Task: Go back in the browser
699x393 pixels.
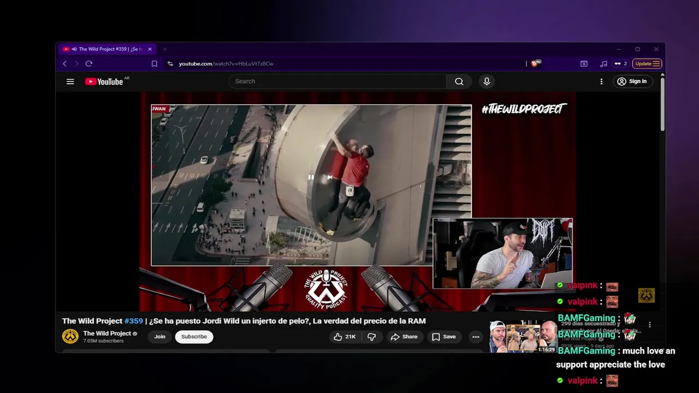Action: pyautogui.click(x=64, y=64)
